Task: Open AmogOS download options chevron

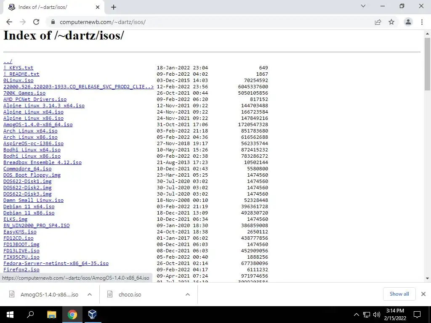Action: coord(90,294)
